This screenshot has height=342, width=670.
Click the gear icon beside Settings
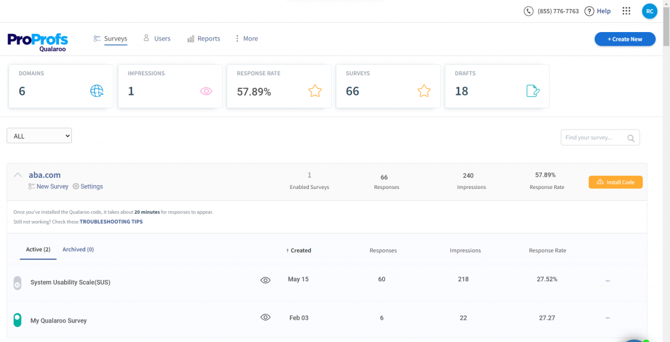[76, 186]
